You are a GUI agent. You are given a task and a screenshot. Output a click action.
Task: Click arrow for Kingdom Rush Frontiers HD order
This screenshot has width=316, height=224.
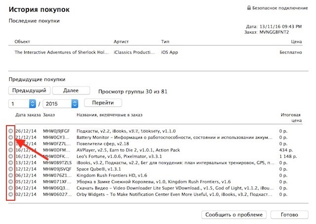pyautogui.click(x=10, y=176)
